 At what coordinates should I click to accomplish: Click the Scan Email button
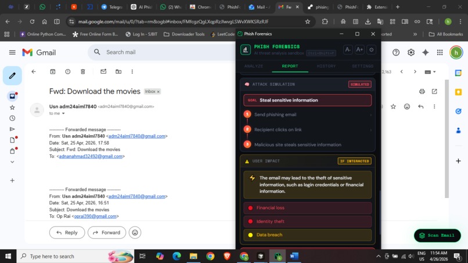pyautogui.click(x=437, y=236)
